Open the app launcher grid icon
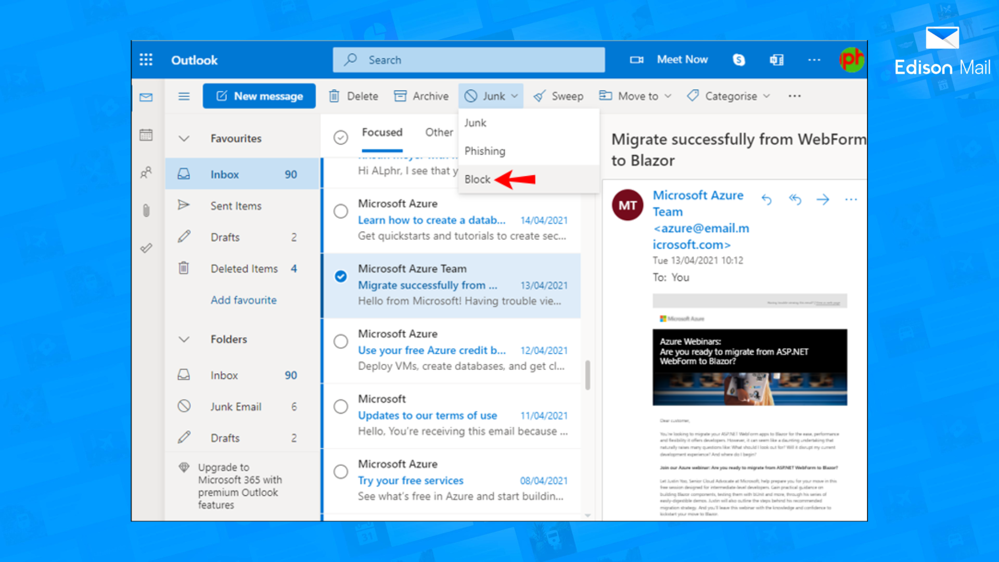Screen dimensions: 999x562 point(146,60)
